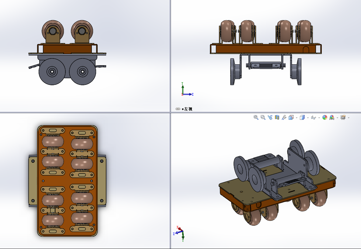
Task: Open the View Settings dropdown arrow
Action: point(349,118)
